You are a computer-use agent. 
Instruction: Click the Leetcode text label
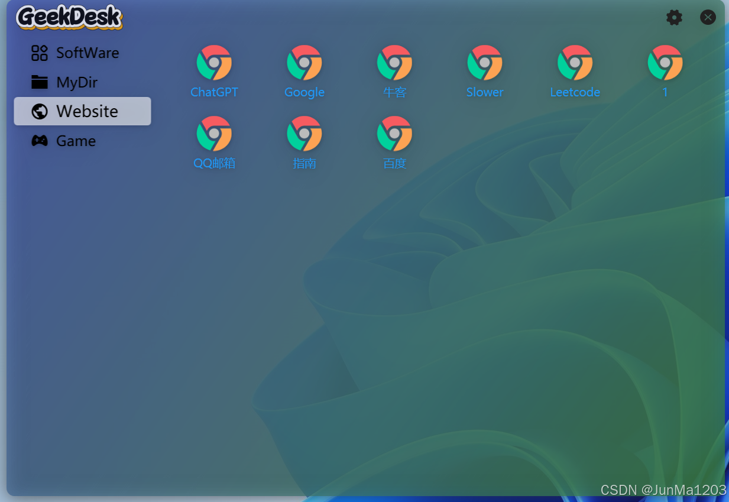click(x=575, y=92)
